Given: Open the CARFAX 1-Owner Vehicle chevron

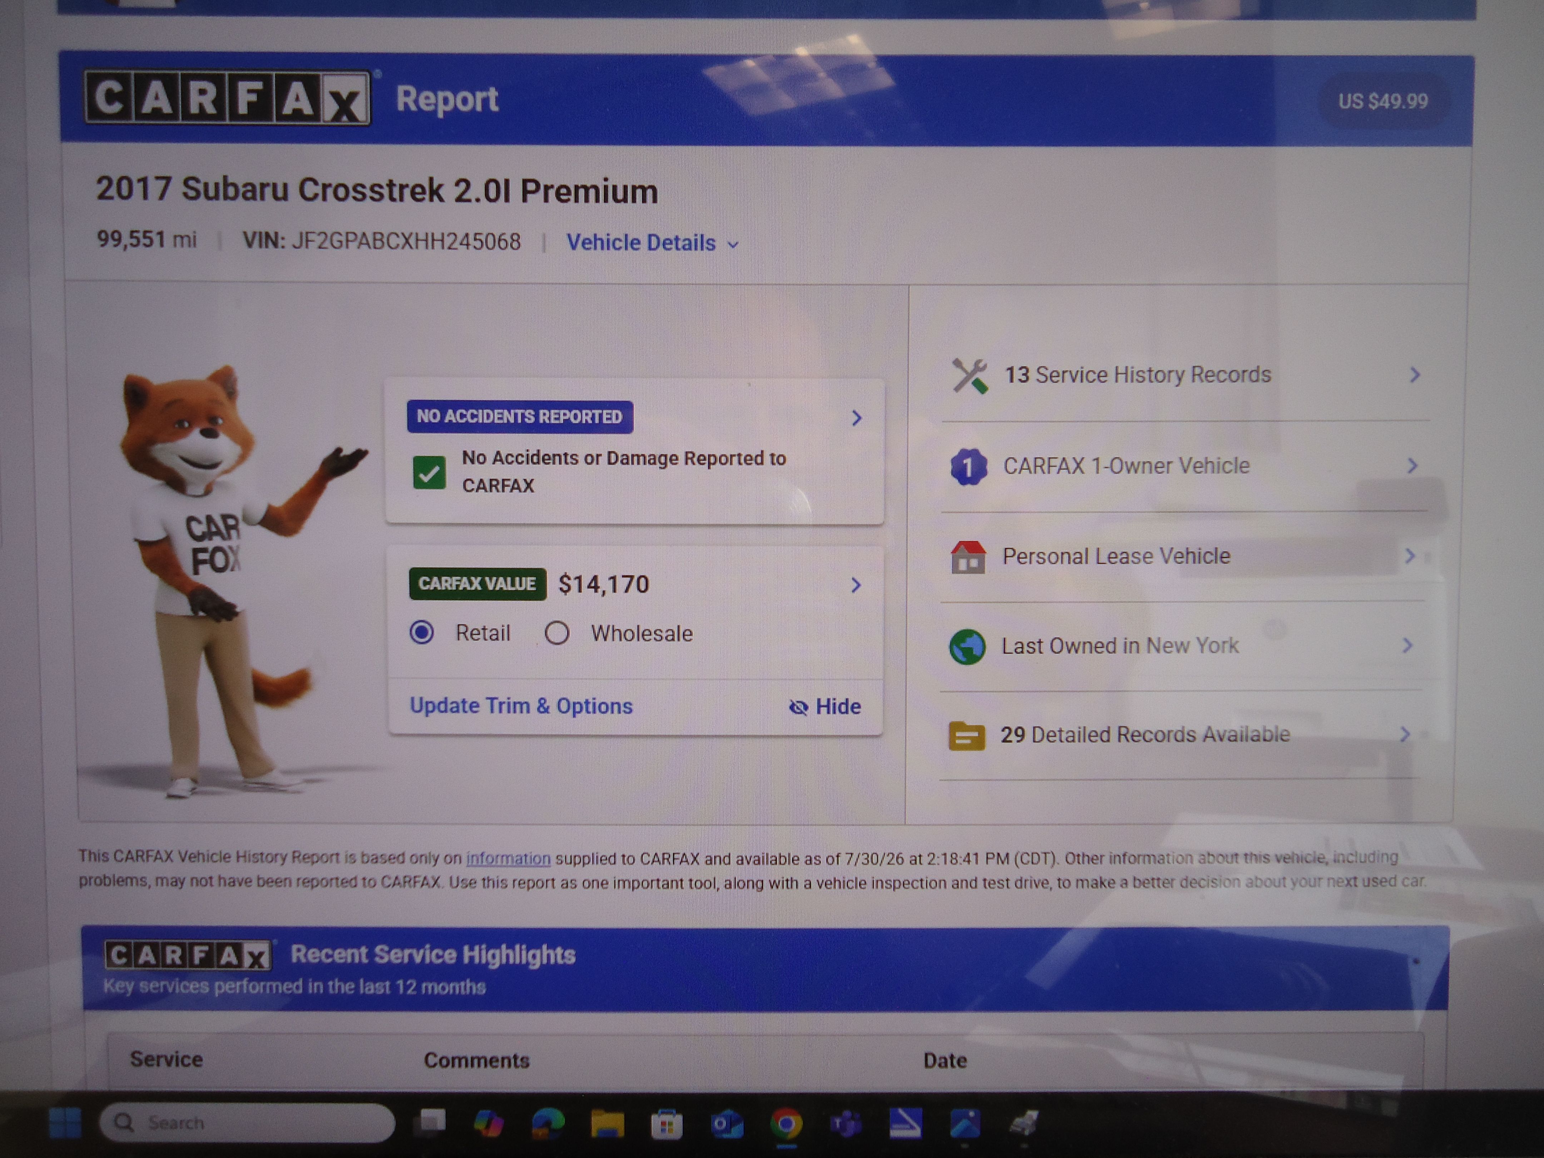Looking at the screenshot, I should tap(1412, 466).
